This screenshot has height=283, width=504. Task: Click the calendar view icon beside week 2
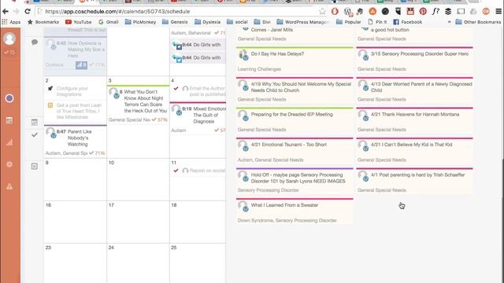(x=35, y=123)
